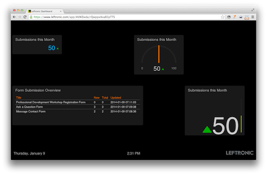The image size is (267, 175).
Task: Open the Chrome hamburger menu
Action: [253, 17]
